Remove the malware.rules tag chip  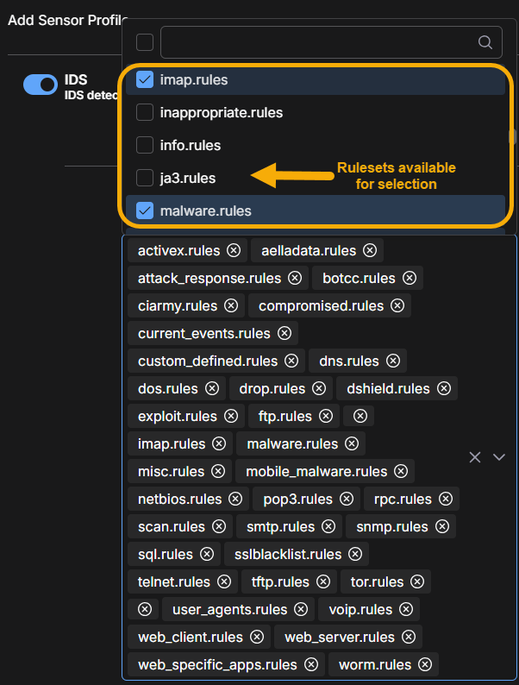352,443
